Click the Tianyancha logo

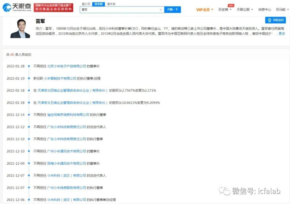17,8
